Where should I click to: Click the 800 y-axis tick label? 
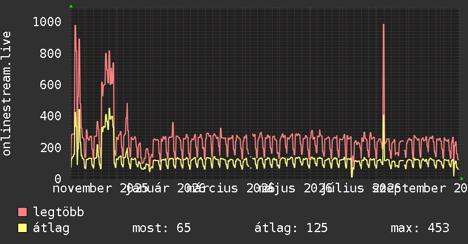tap(51, 54)
